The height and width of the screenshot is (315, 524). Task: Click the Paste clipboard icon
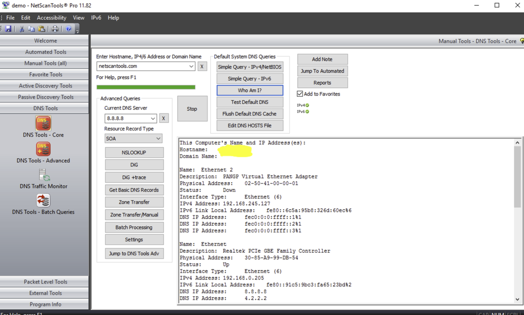pyautogui.click(x=41, y=29)
